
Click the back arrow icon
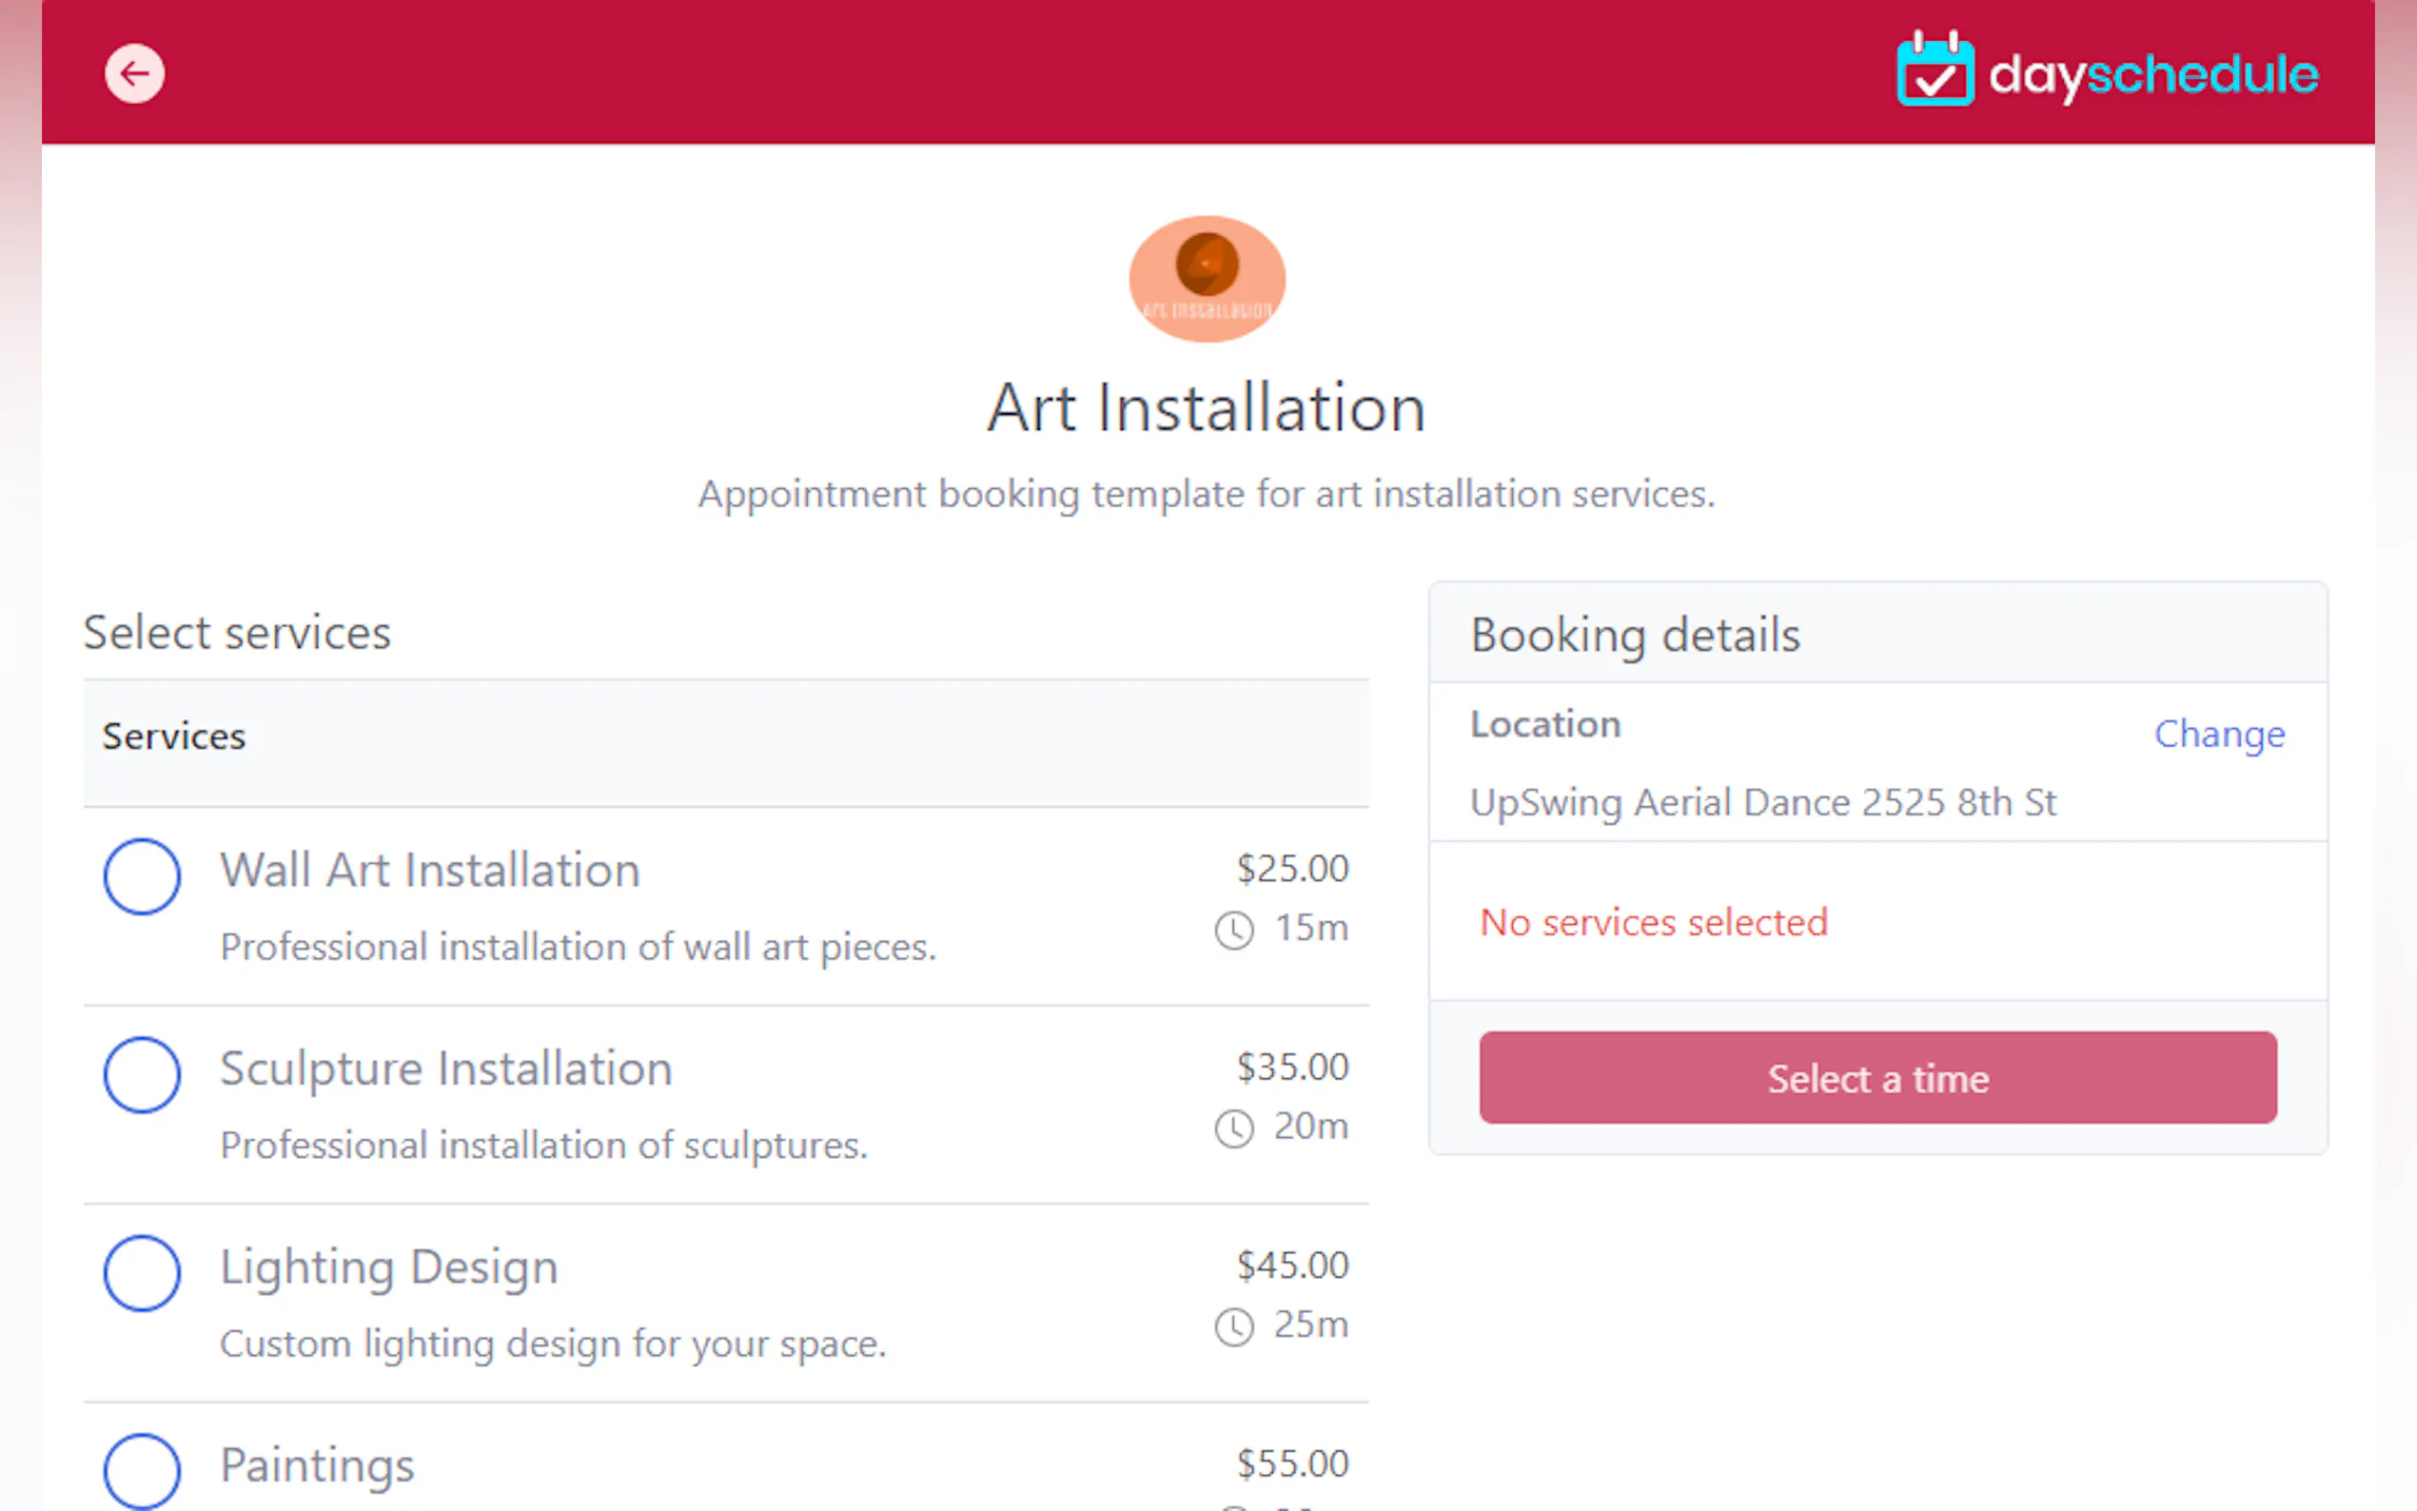pos(135,73)
